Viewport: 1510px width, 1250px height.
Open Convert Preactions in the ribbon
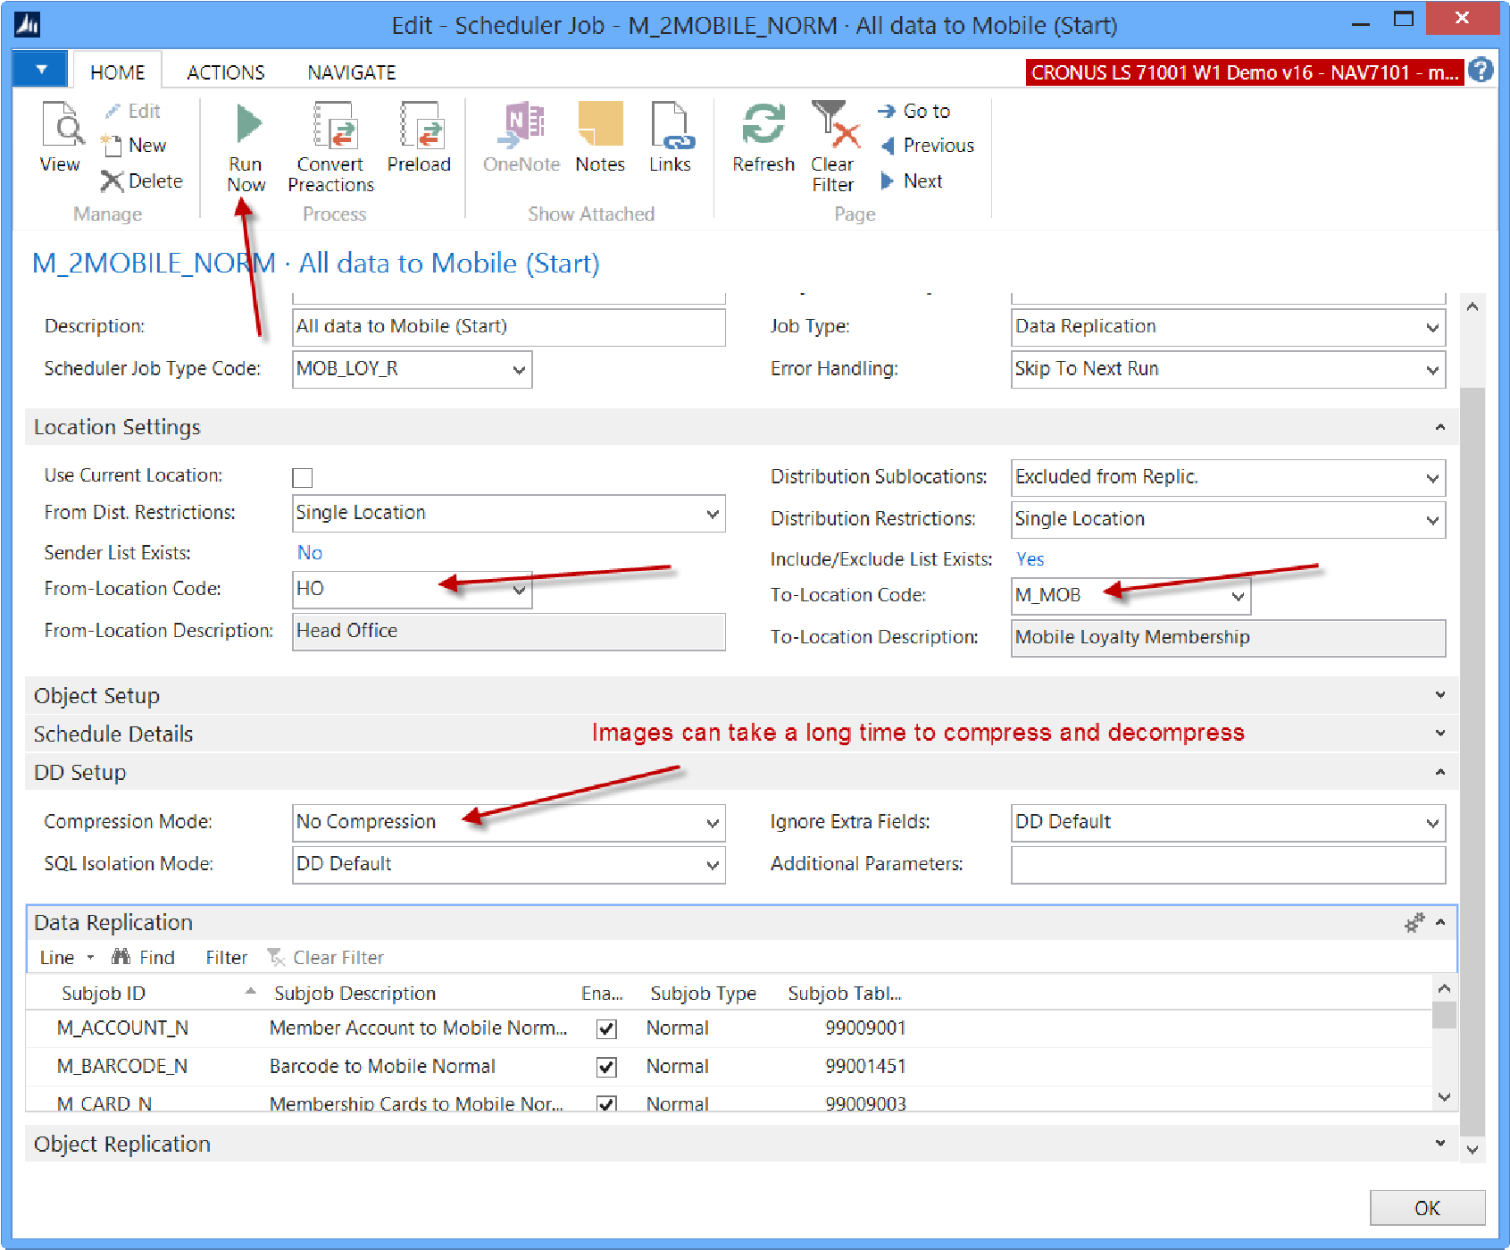click(332, 126)
